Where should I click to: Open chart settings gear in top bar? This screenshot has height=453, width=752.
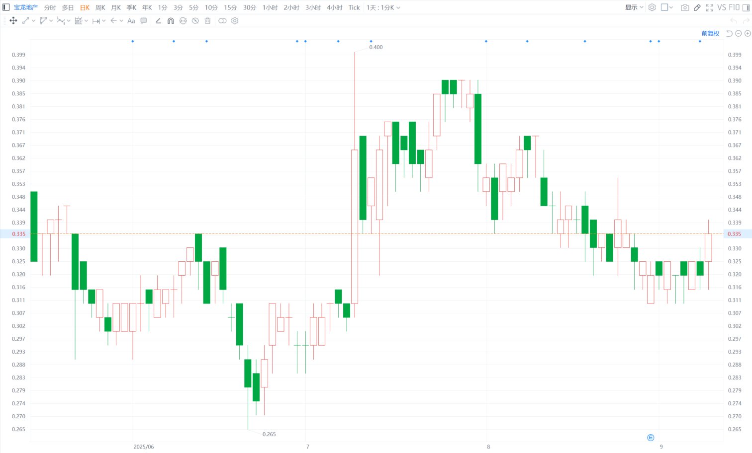tap(652, 7)
